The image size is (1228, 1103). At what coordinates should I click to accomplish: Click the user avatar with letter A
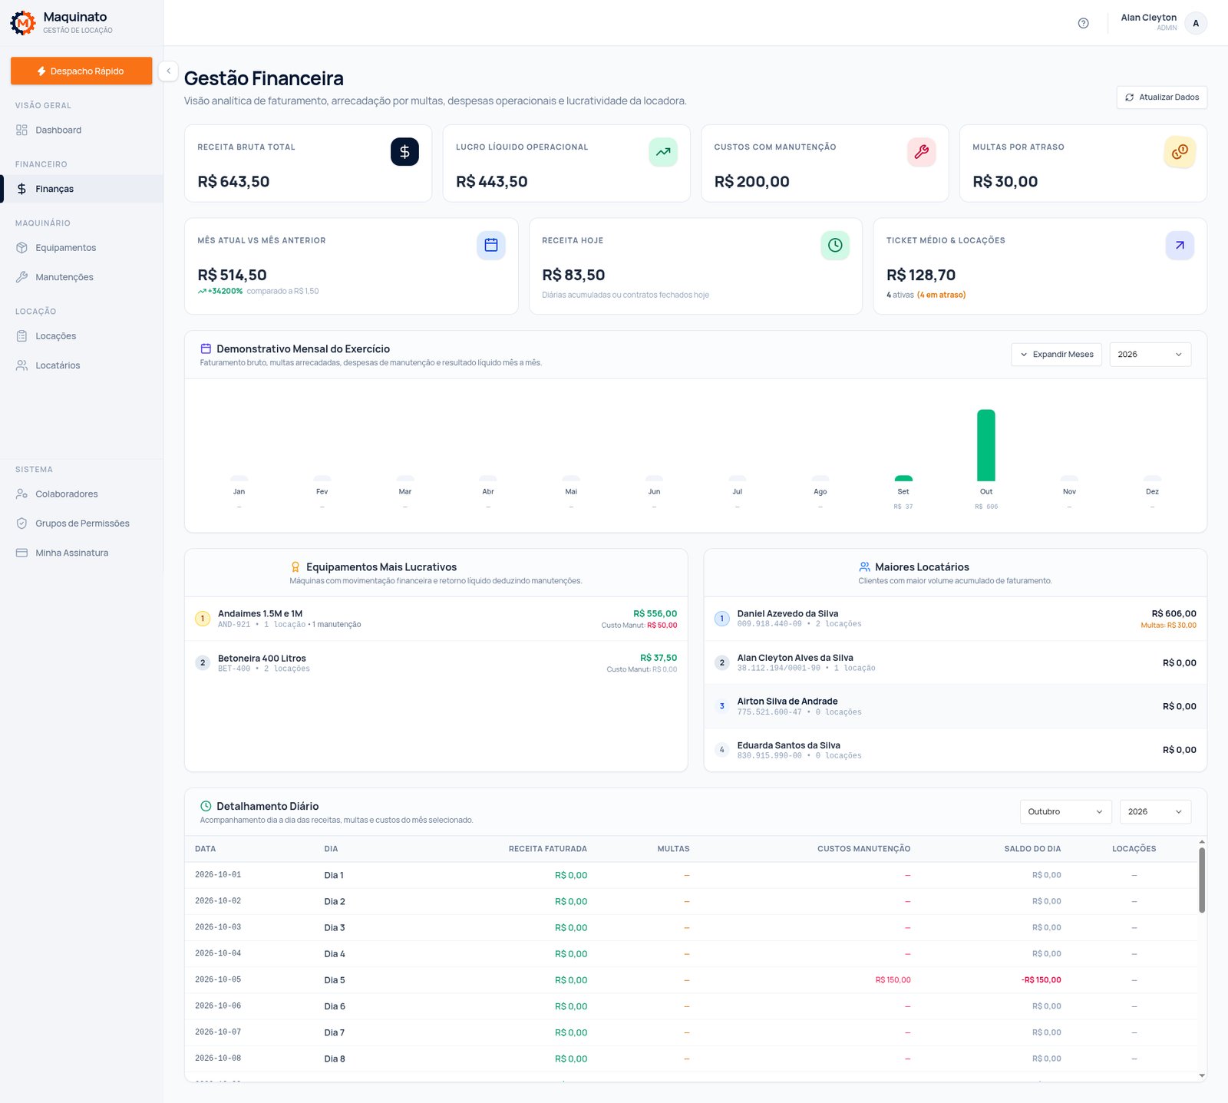pyautogui.click(x=1196, y=23)
